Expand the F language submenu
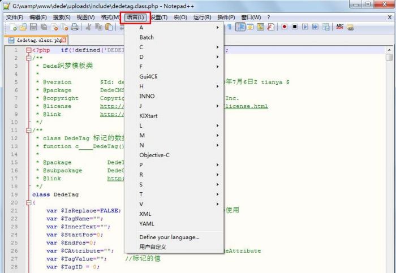Image resolution: width=396 pixels, height=273 pixels. point(174,67)
